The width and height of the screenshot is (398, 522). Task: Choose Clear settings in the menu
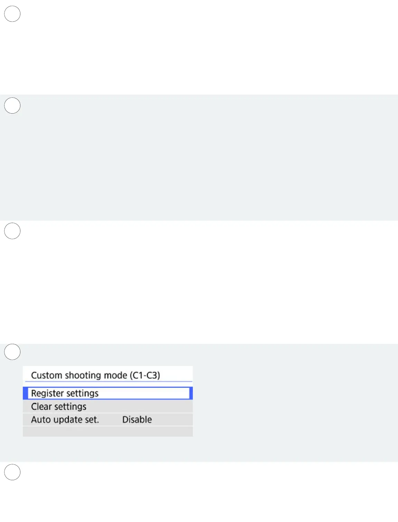(59, 406)
